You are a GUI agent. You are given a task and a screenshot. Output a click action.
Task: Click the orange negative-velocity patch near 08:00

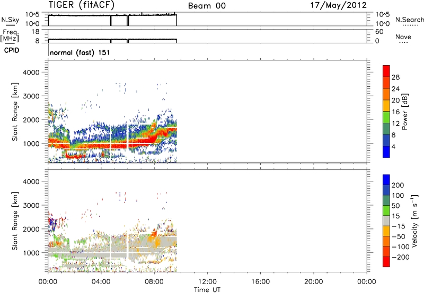(153, 233)
